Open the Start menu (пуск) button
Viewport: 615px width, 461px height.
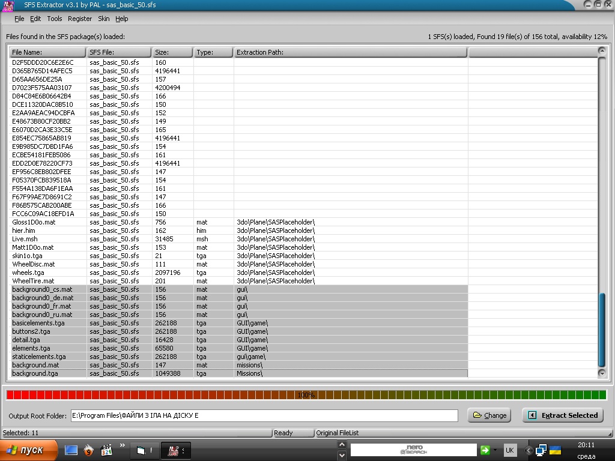pos(28,450)
